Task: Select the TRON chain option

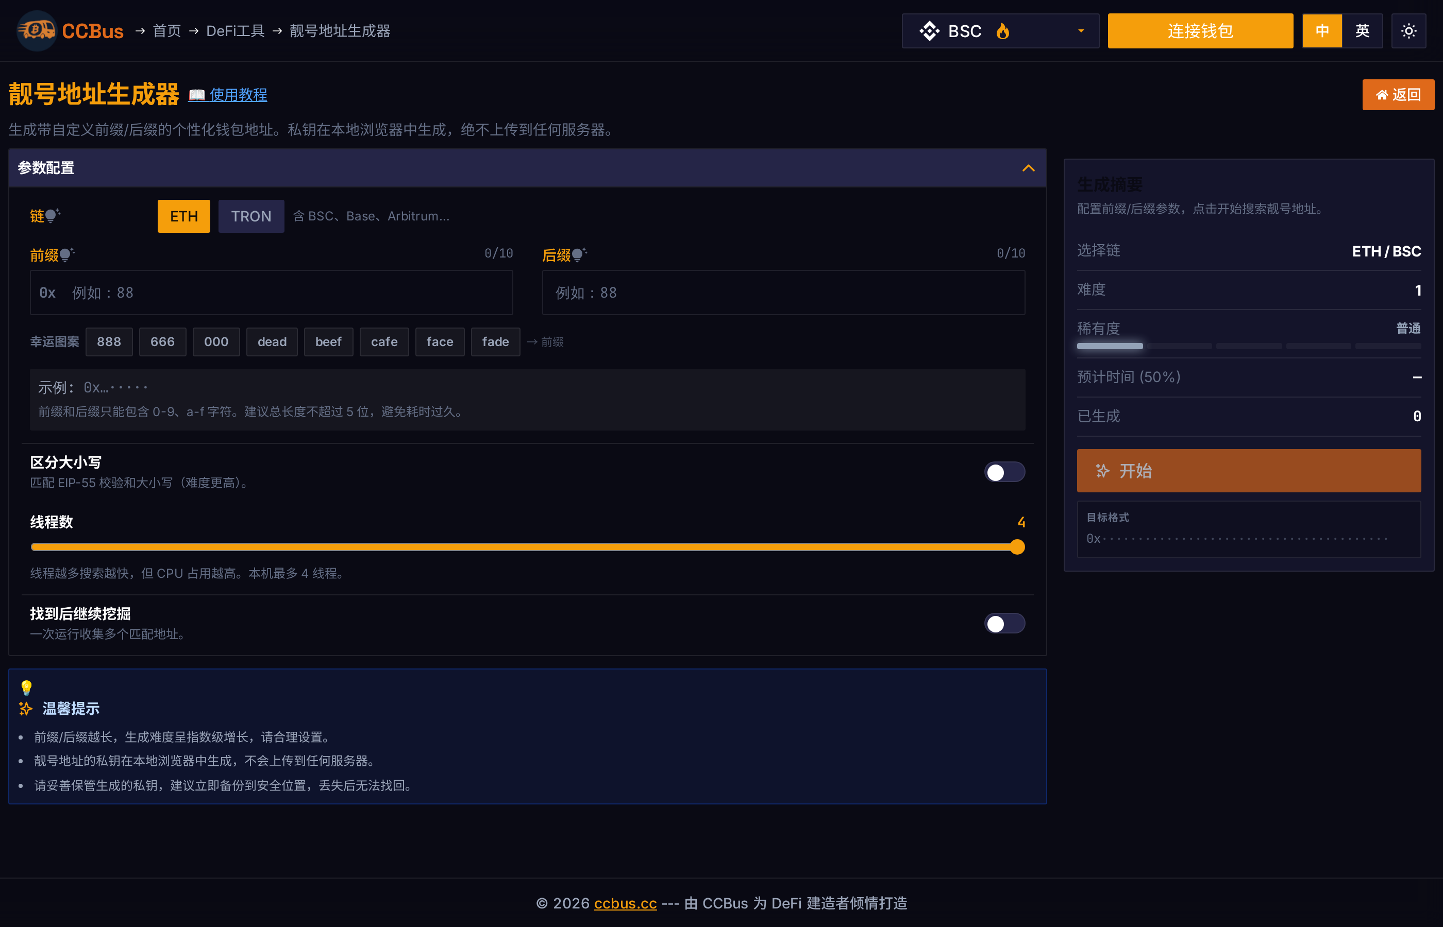Action: point(251,216)
